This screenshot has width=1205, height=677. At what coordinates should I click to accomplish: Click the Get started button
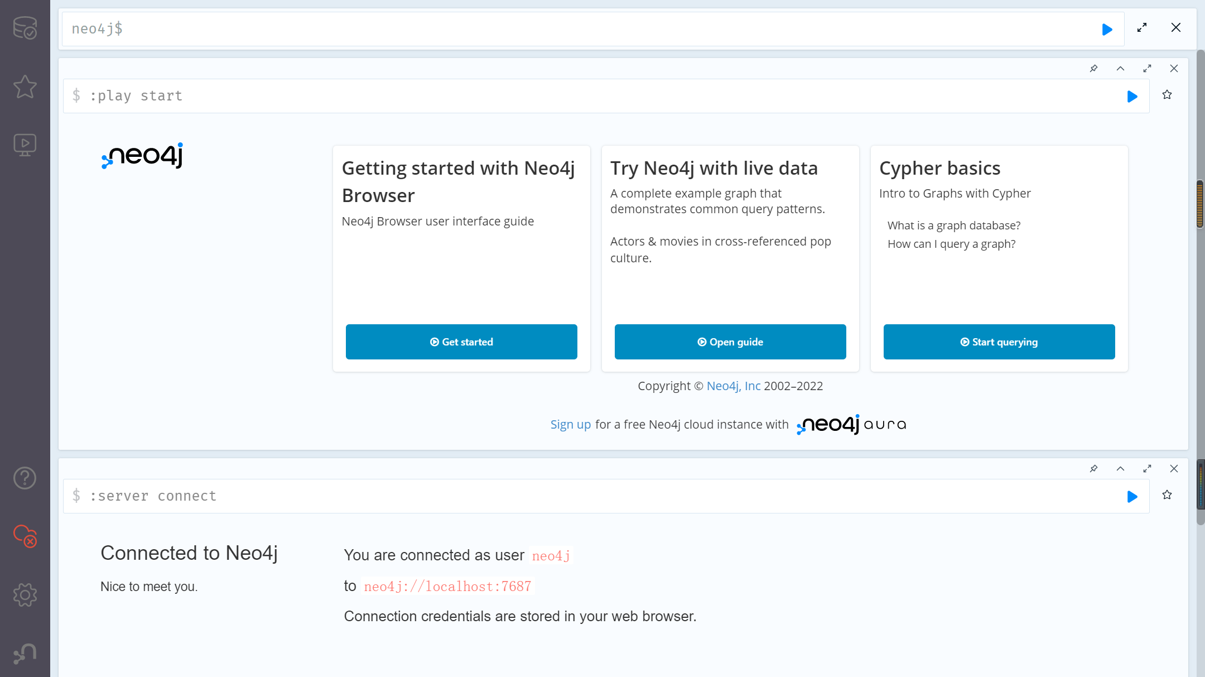[x=461, y=342]
